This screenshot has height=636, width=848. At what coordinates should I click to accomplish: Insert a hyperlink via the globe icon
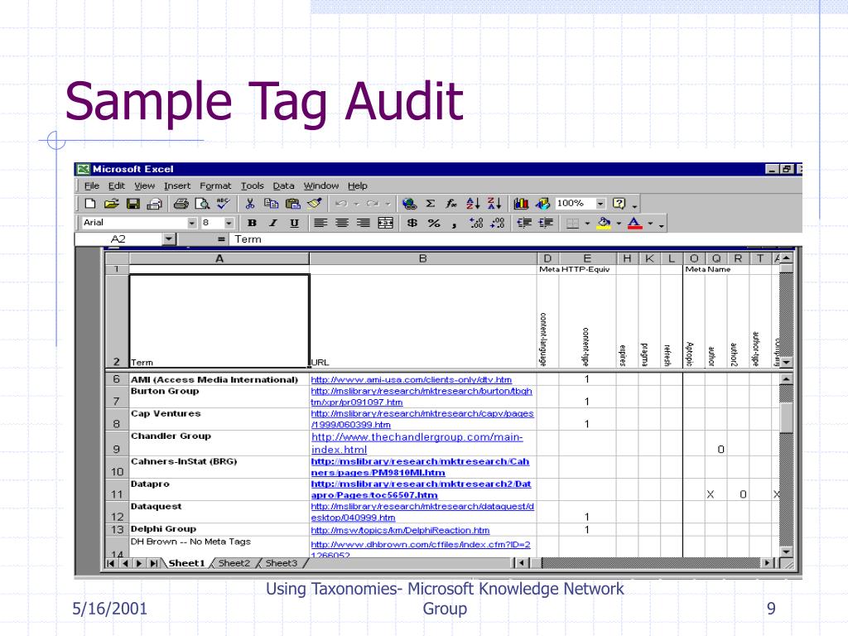pyautogui.click(x=409, y=204)
